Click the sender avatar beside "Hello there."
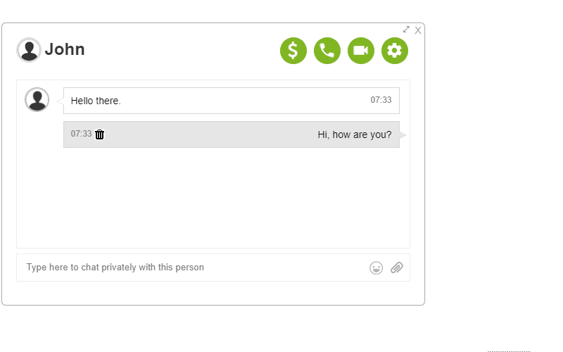The height and width of the screenshot is (352, 563). point(37,100)
